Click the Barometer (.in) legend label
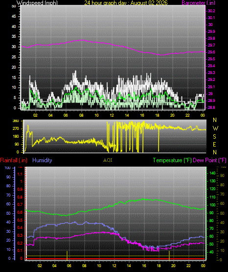Image resolution: width=228 pixels, height=272 pixels. (x=198, y=3)
